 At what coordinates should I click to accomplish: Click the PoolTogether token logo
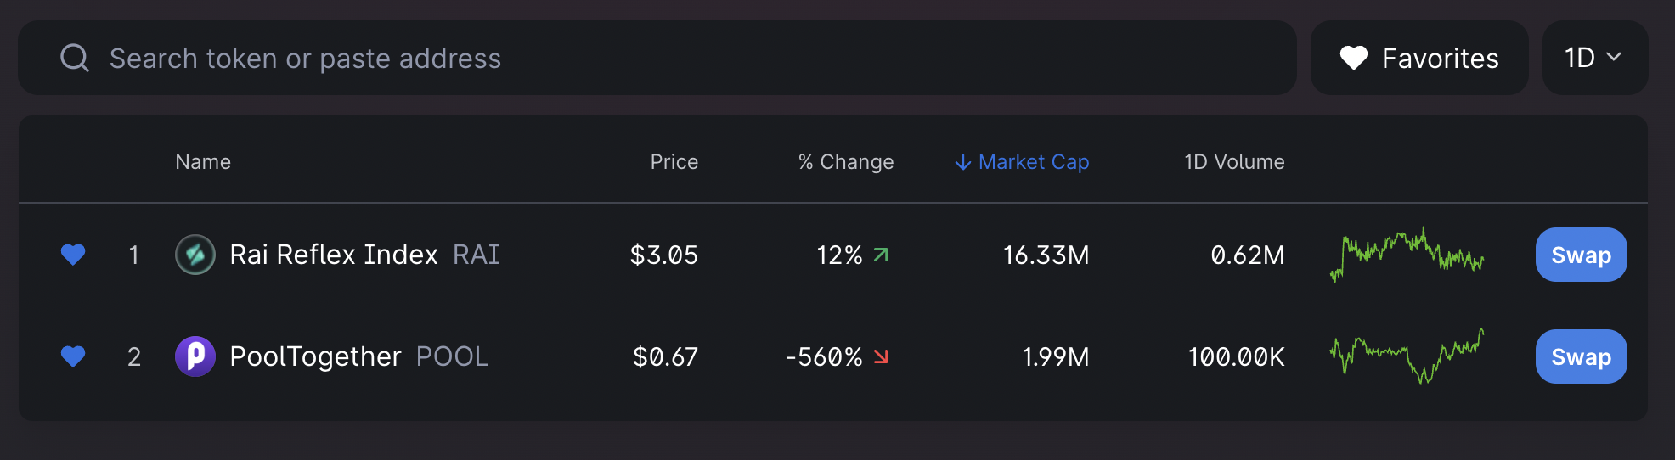point(195,356)
